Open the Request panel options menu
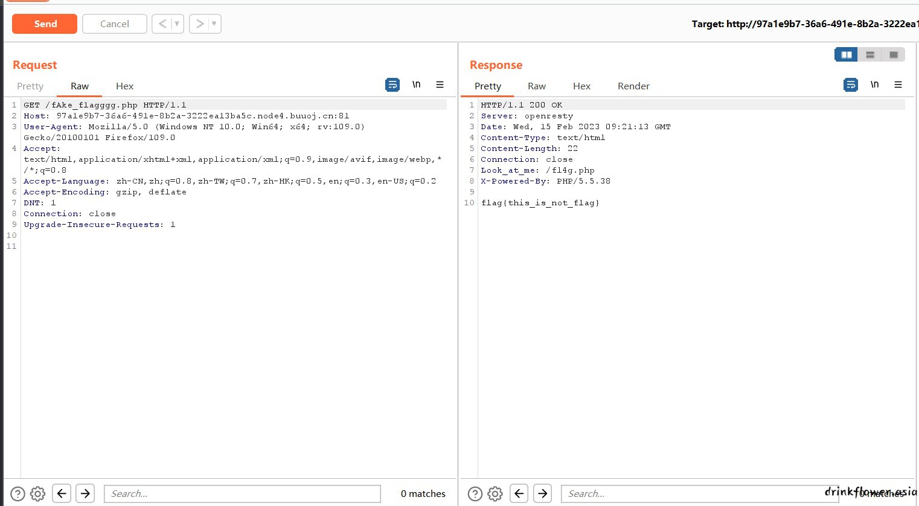The height and width of the screenshot is (506, 919). pyautogui.click(x=440, y=85)
